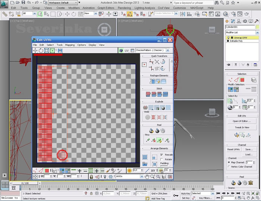Viewport: 261px width, 201px height.
Task: Click the Cylinder001 object color swatch
Action: click(x=257, y=27)
